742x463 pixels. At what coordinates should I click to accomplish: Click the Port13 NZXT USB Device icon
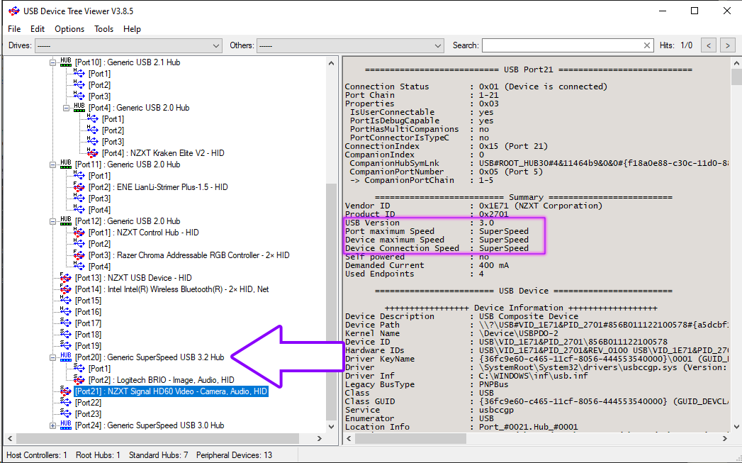[66, 278]
